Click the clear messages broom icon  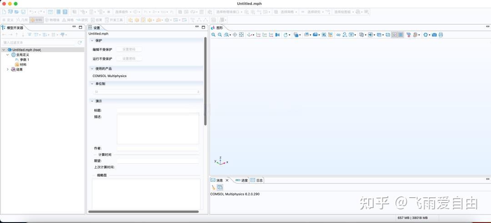(213, 187)
